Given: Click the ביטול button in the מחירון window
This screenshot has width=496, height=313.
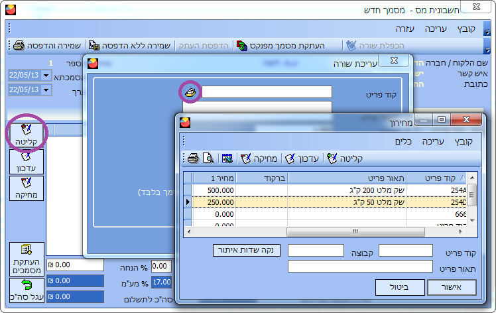Looking at the screenshot, I should (400, 287).
